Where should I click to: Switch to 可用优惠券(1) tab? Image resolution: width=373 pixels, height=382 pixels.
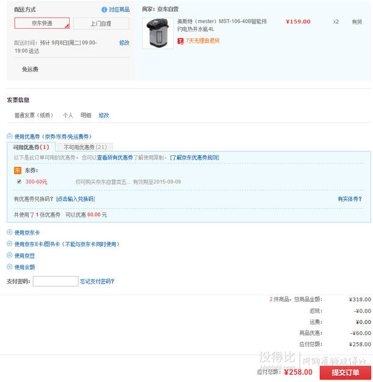(31, 147)
